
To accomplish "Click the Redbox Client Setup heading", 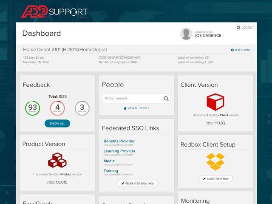I will 208,144.
